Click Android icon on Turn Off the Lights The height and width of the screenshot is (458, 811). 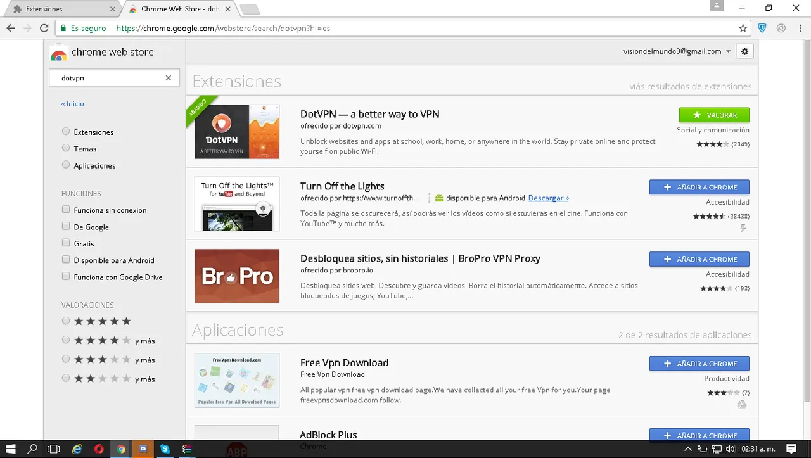click(439, 198)
